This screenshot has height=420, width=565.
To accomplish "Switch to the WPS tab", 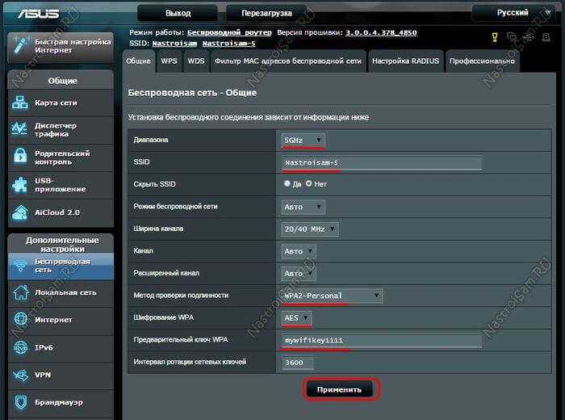I will (x=169, y=61).
